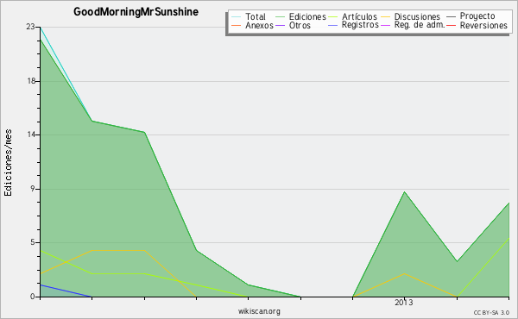518x319 pixels.
Task: Select the Otros legend label
Action: pos(300,25)
